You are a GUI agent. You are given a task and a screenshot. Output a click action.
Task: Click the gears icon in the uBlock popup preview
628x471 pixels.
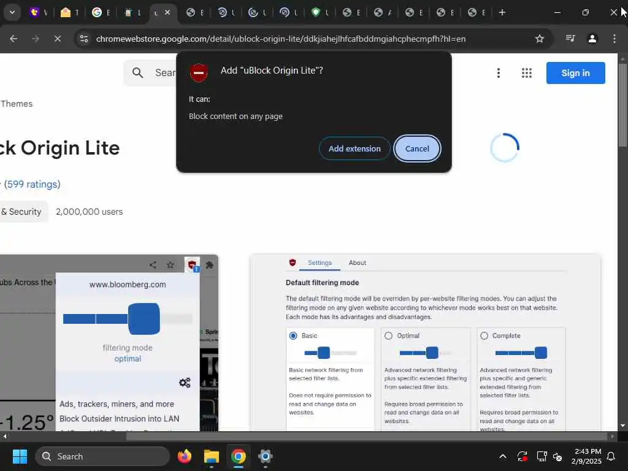coord(185,383)
